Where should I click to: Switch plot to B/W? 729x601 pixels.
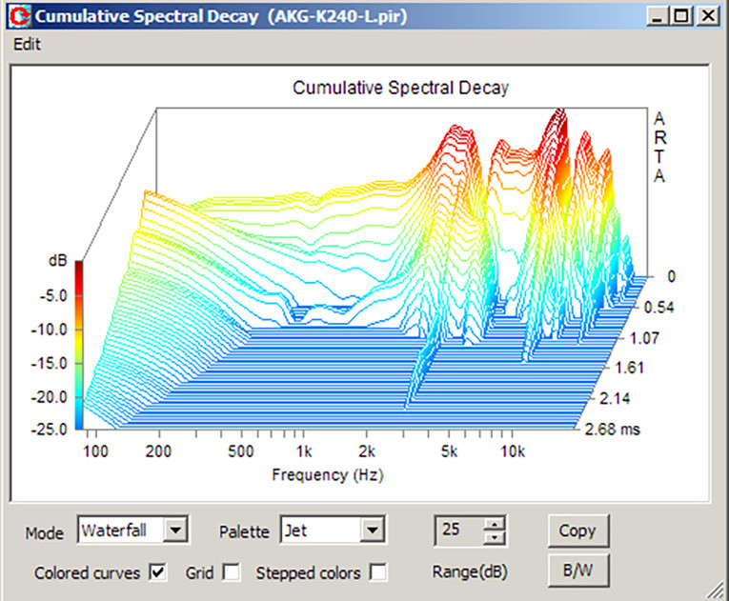click(x=577, y=571)
